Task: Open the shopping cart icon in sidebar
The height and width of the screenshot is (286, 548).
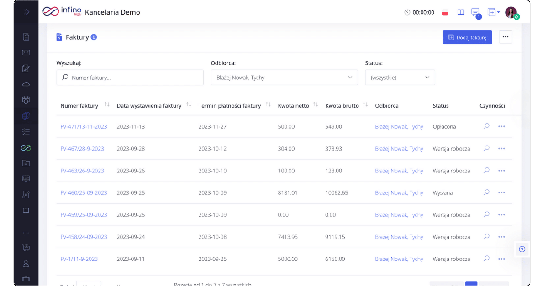Action: pyautogui.click(x=26, y=248)
